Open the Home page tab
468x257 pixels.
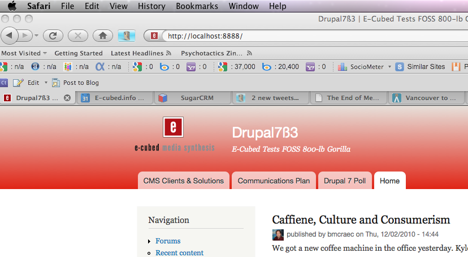(390, 181)
